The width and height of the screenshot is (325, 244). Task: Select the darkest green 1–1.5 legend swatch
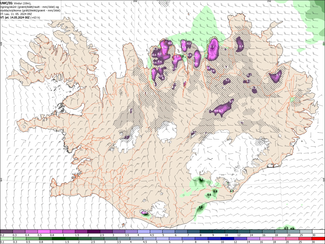coord(58,239)
